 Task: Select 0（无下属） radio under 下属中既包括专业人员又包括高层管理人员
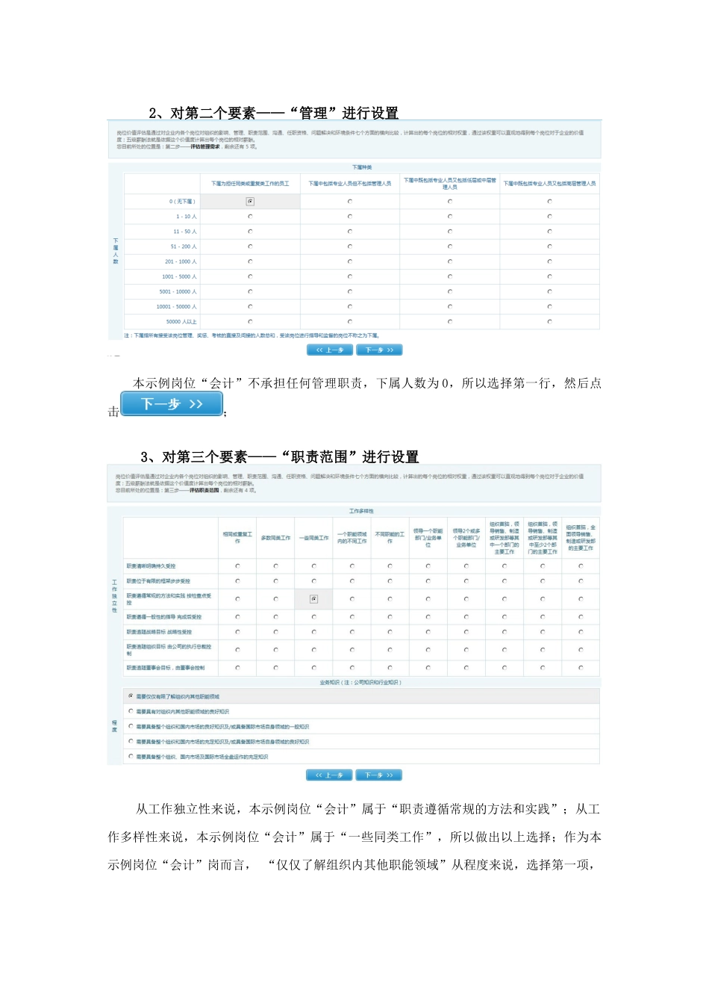[550, 202]
